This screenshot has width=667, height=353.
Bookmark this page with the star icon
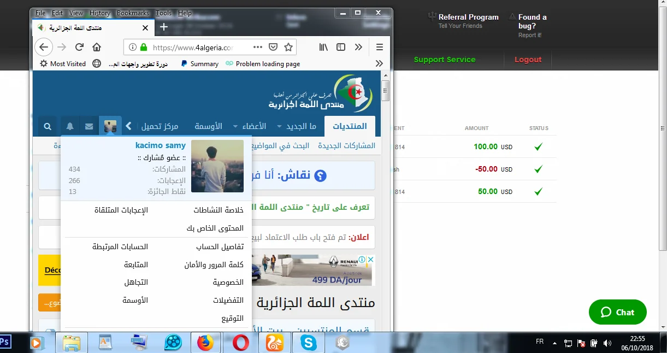(288, 47)
